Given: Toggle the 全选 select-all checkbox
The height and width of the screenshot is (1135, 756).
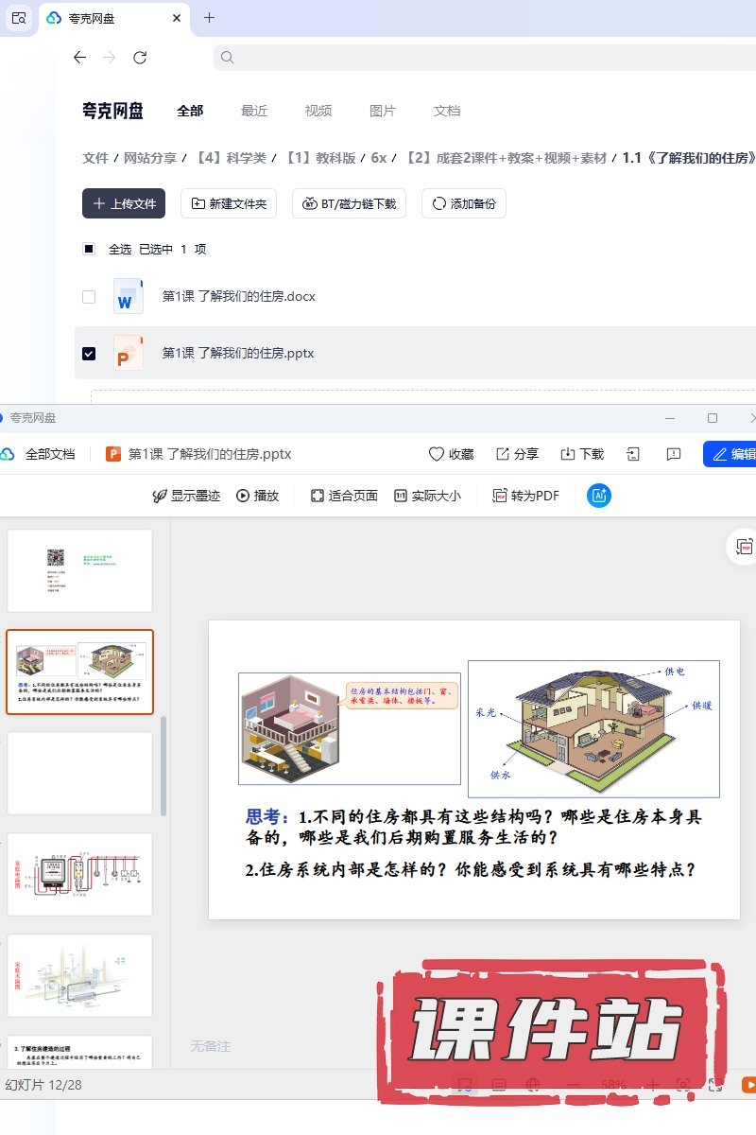Looking at the screenshot, I should (89, 250).
